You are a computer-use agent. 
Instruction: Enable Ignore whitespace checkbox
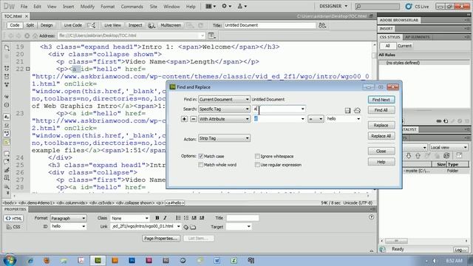(257, 156)
